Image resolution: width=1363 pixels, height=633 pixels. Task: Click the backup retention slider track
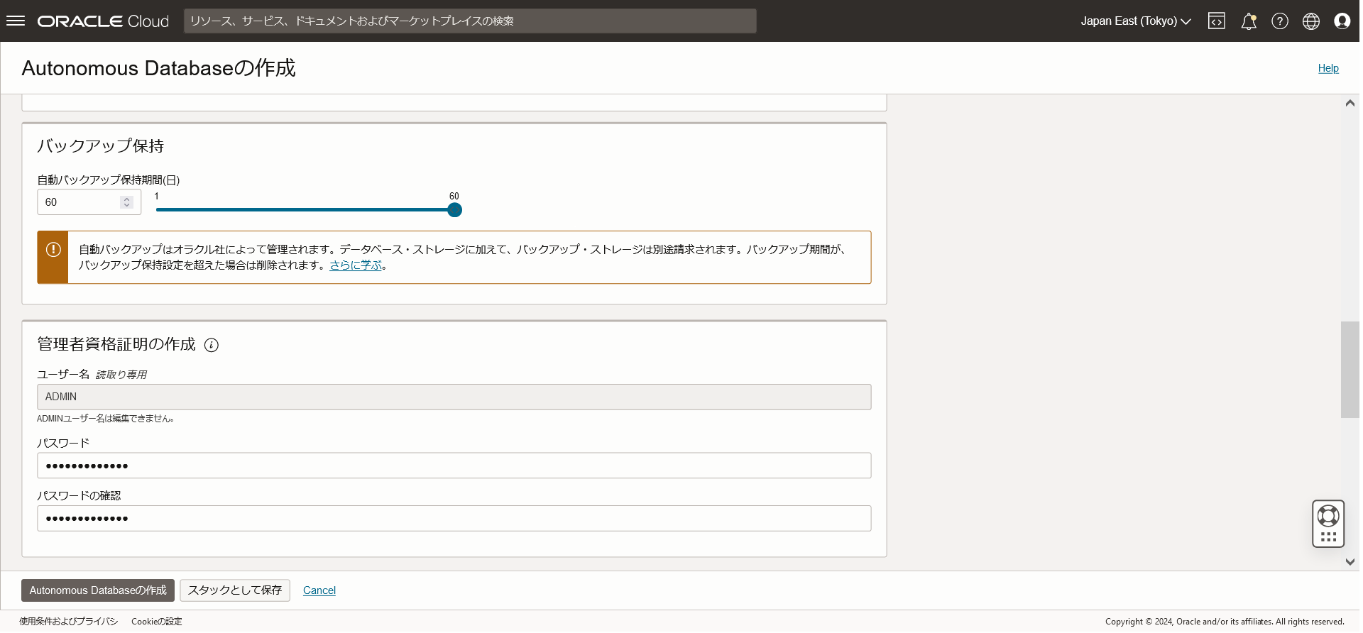(305, 210)
